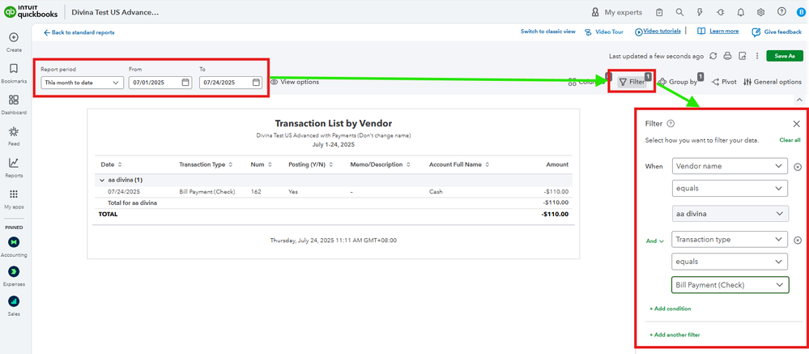809x354 pixels.
Task: Open the aa divina value dropdown
Action: (730, 213)
